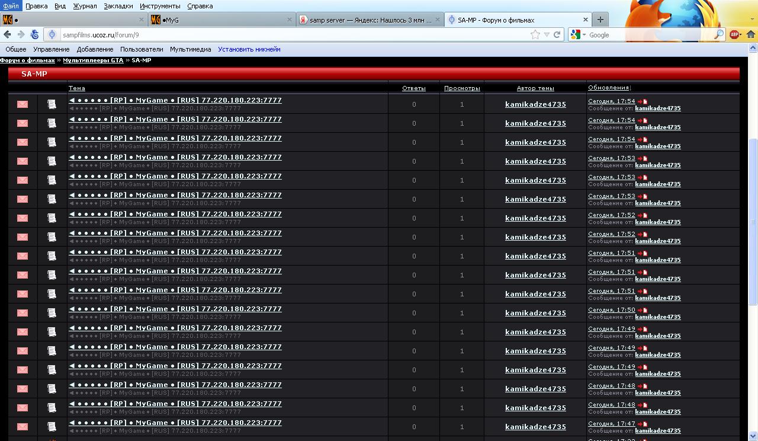
Task: Click the Установить никнейм link
Action: pyautogui.click(x=249, y=49)
